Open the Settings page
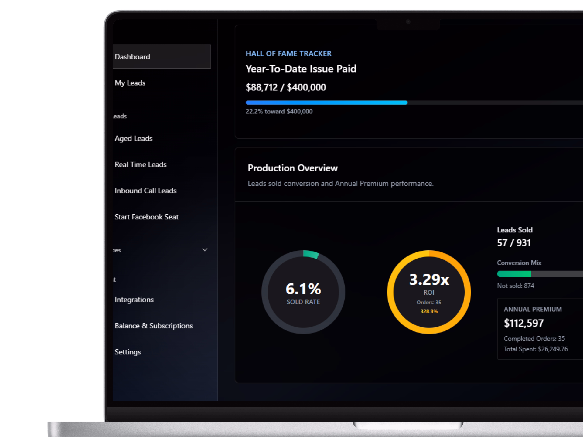Viewport: 583px width, 437px height. click(128, 352)
